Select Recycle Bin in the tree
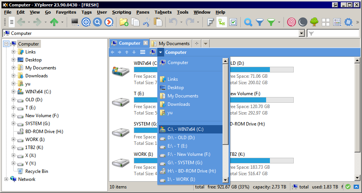Screen dimensions: 362x193 tap(36, 171)
